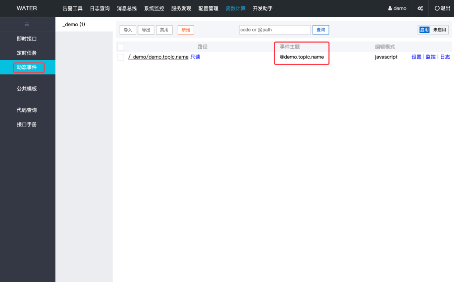The height and width of the screenshot is (282, 454).
Task: Check the demo.topic.name row checkbox
Action: click(x=121, y=57)
